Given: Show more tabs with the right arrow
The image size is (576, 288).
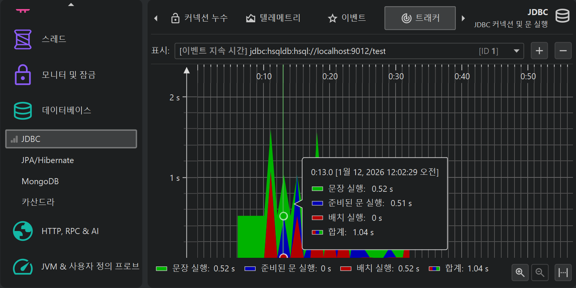Looking at the screenshot, I should (463, 18).
